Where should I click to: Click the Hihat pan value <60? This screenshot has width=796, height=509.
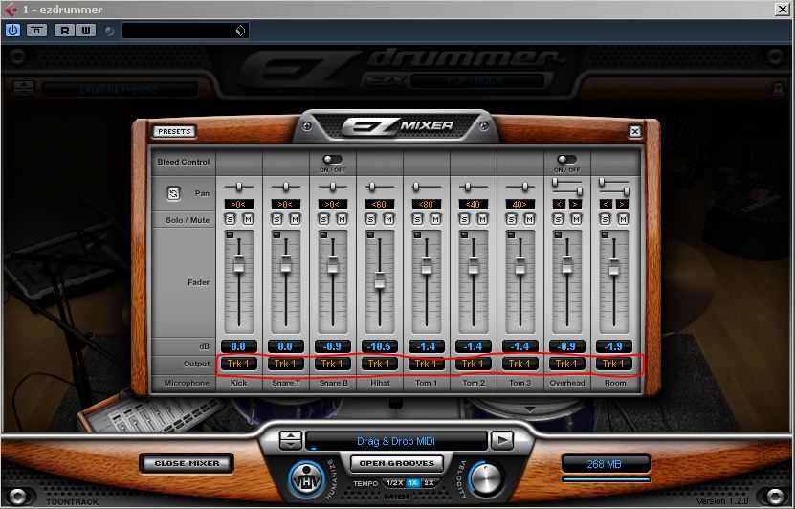[x=379, y=204]
